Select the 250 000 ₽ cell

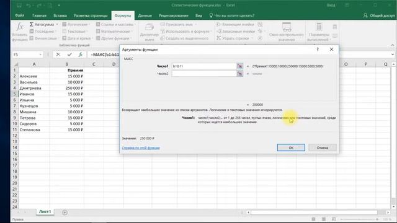[66, 88]
